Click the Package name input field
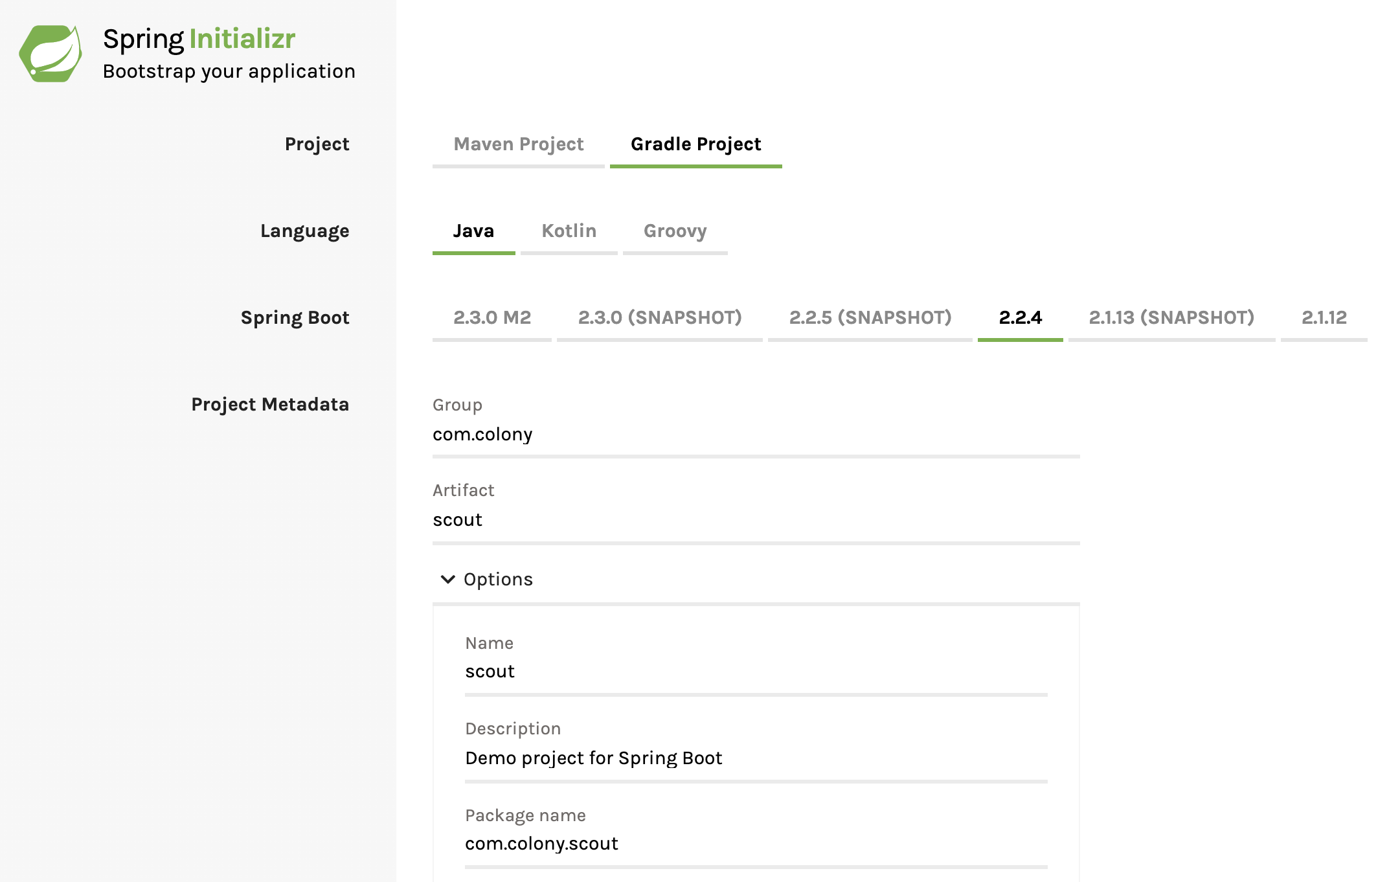 (755, 844)
